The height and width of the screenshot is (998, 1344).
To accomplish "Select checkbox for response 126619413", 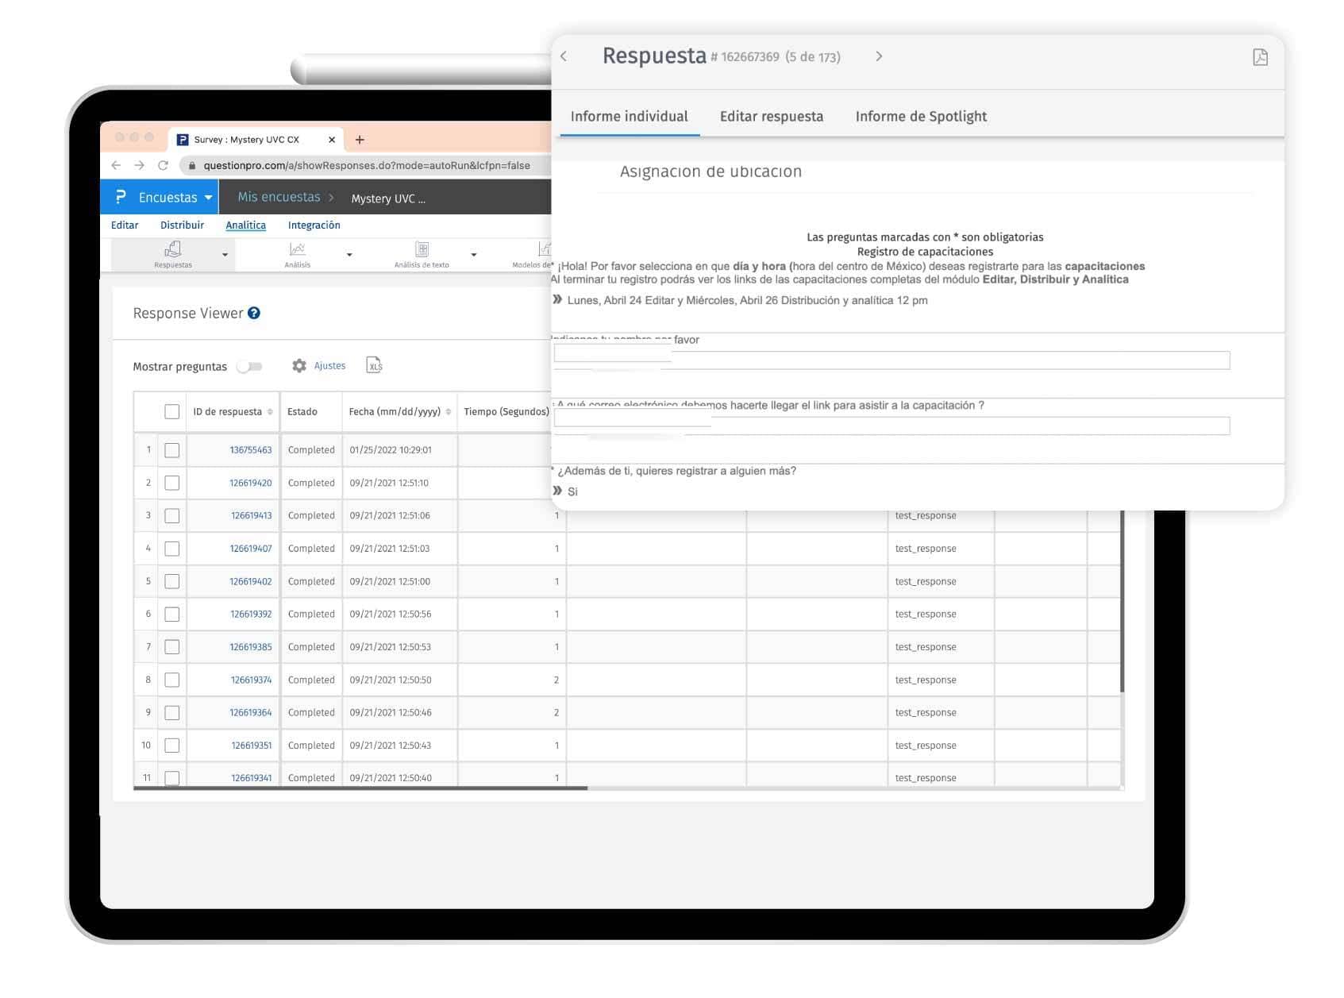I will [x=171, y=516].
